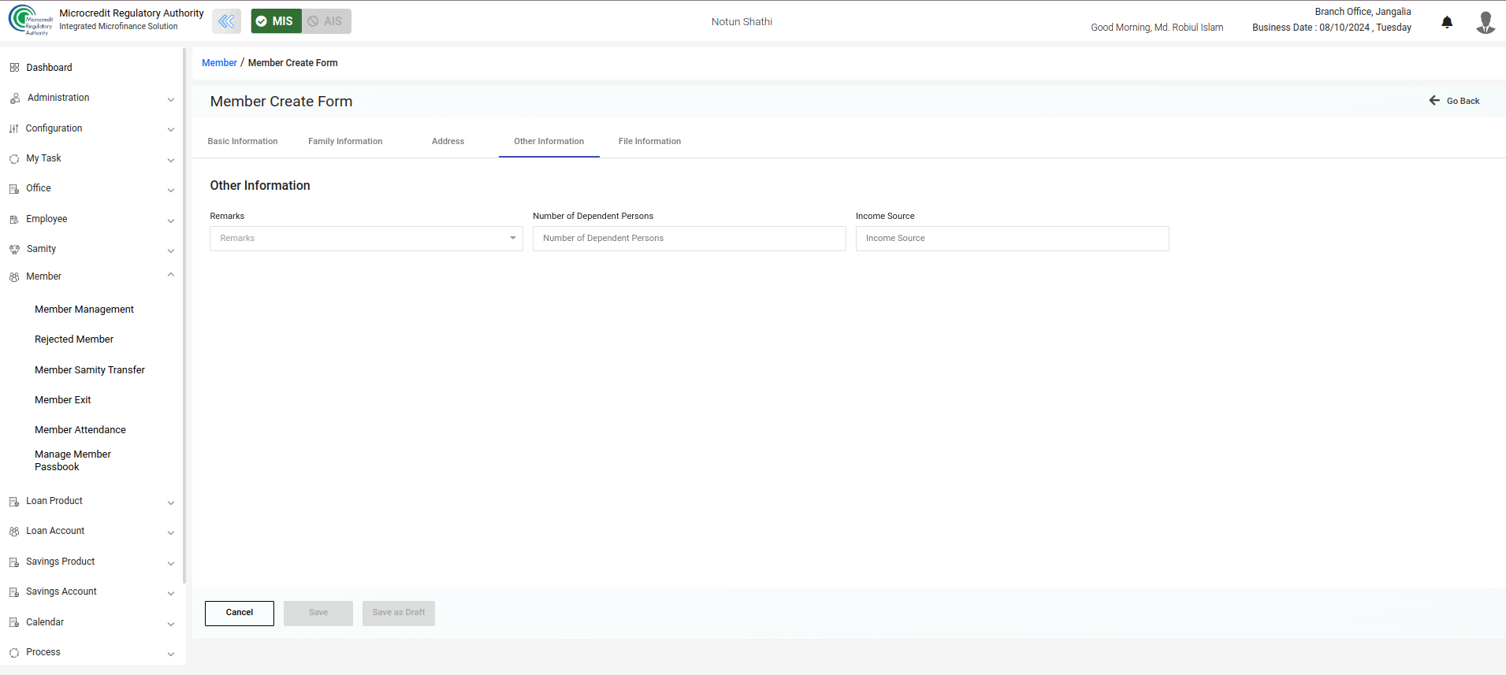This screenshot has width=1506, height=675.
Task: Open Member Management submenu item
Action: (84, 310)
